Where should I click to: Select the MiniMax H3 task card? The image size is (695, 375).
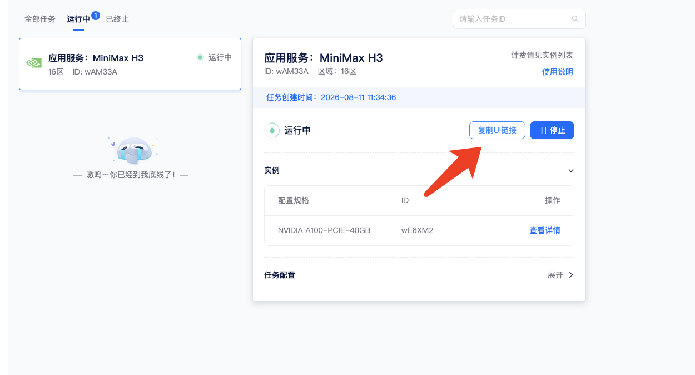pyautogui.click(x=130, y=64)
